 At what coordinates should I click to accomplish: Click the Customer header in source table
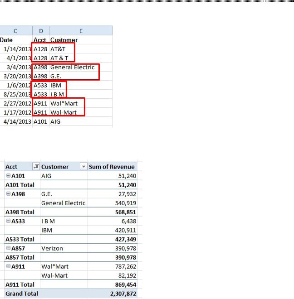click(x=81, y=40)
